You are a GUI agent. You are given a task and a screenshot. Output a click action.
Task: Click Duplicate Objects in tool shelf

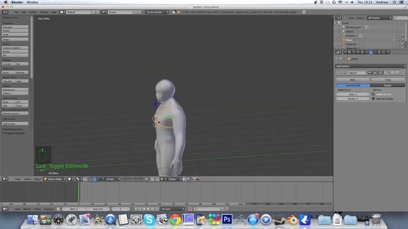(x=15, y=48)
